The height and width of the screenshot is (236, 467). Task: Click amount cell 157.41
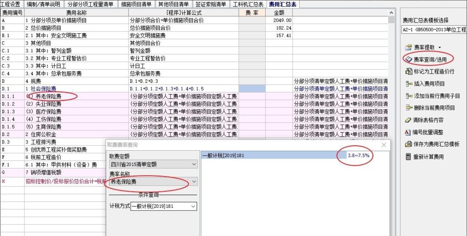[x=279, y=35]
